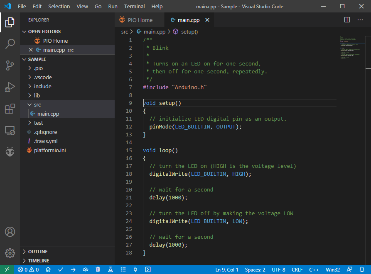This screenshot has width=371, height=274.
Task: Close main.cpp in Open Editors list
Action: pos(31,50)
